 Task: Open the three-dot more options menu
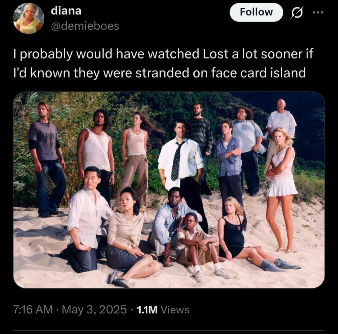318,12
